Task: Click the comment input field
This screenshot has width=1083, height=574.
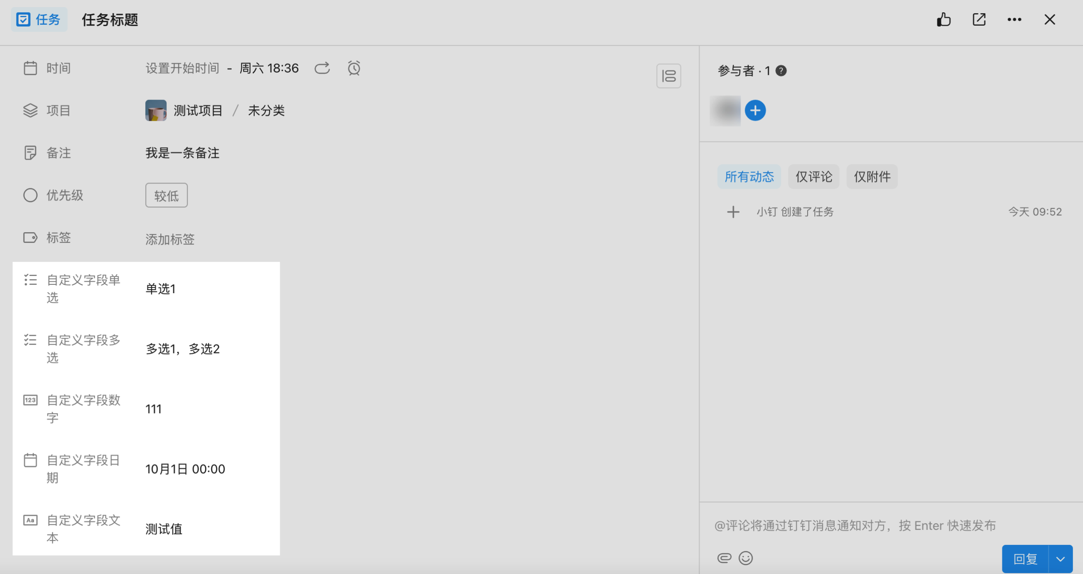Action: [x=855, y=525]
